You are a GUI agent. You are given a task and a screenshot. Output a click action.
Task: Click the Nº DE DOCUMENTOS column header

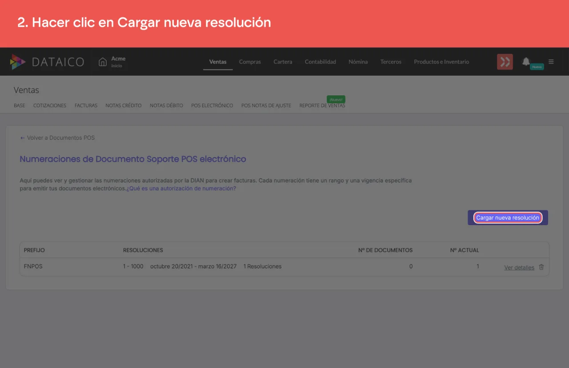385,250
